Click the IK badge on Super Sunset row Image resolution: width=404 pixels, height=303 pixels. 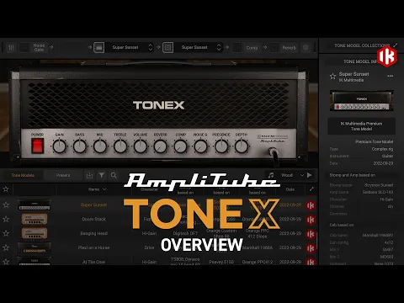tap(311, 205)
